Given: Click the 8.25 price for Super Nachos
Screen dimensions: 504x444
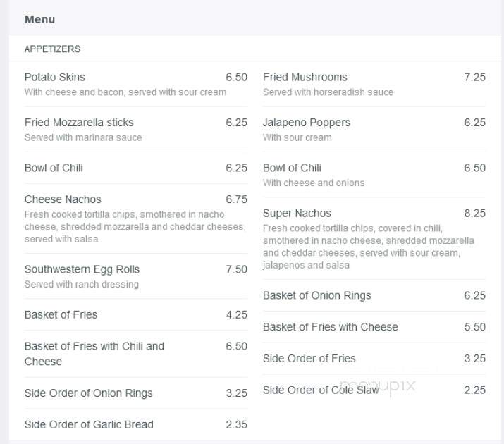Looking at the screenshot, I should [x=474, y=214].
